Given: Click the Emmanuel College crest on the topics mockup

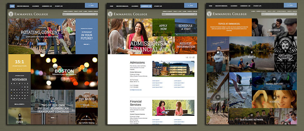Looking at the screenshot, I should (x=209, y=14).
